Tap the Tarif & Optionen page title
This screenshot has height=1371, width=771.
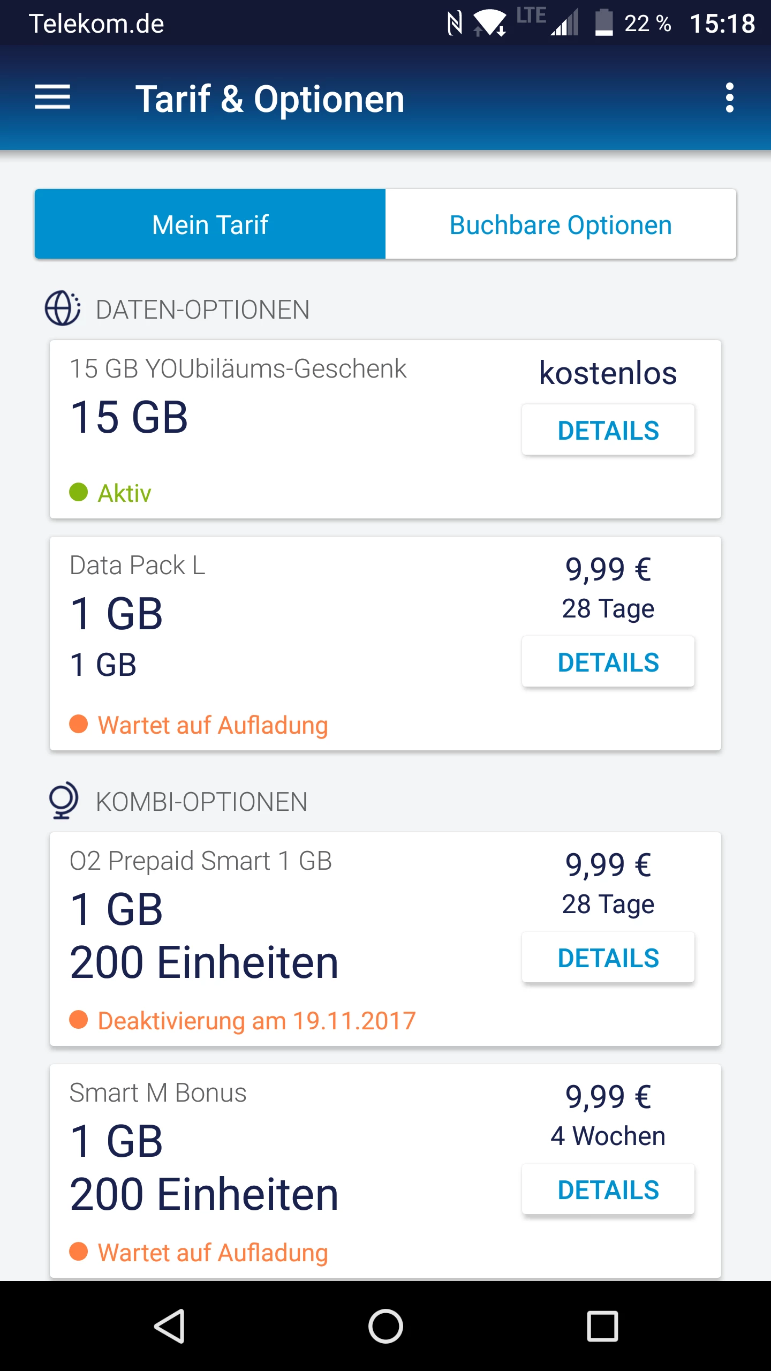click(270, 99)
